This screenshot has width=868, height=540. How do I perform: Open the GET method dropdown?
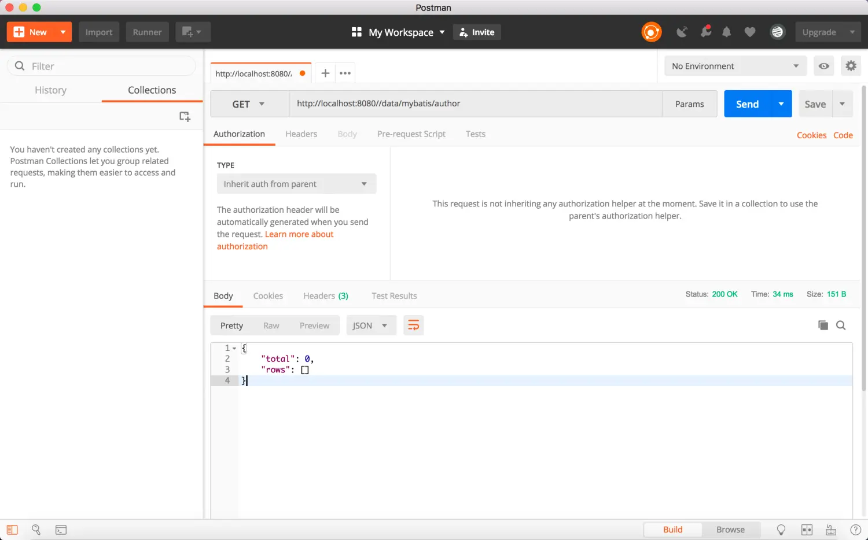pos(249,104)
